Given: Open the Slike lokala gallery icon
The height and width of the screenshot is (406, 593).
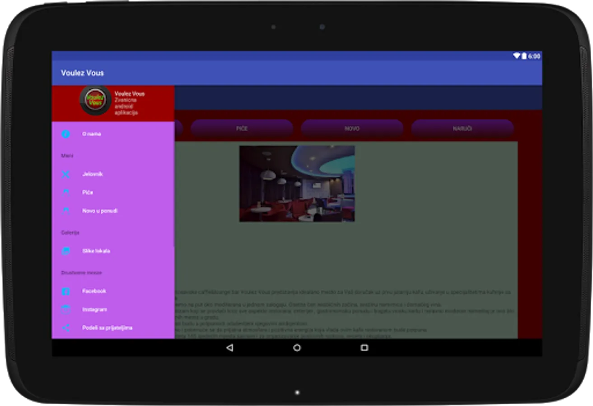Looking at the screenshot, I should [x=66, y=251].
